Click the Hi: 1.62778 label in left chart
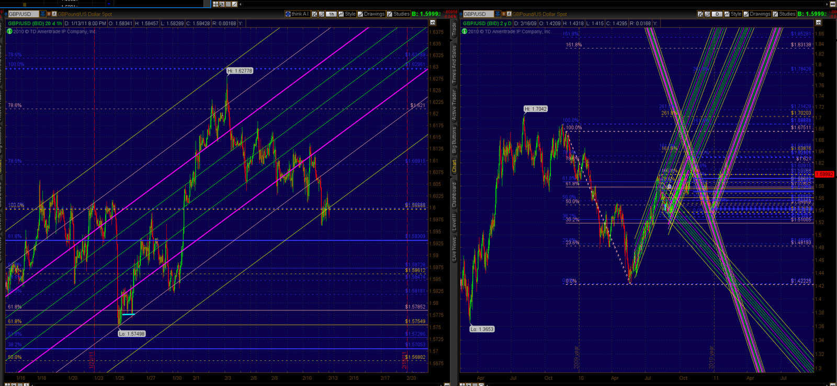Viewport: 837px width, 386px height. click(240, 71)
